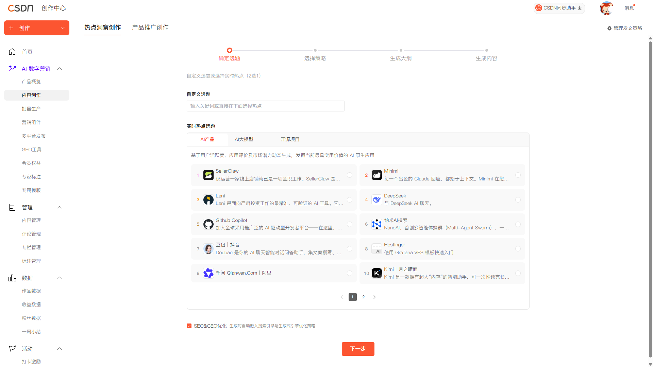Click the 纳米AI搜索 icon
This screenshot has width=653, height=367.
pos(376,224)
